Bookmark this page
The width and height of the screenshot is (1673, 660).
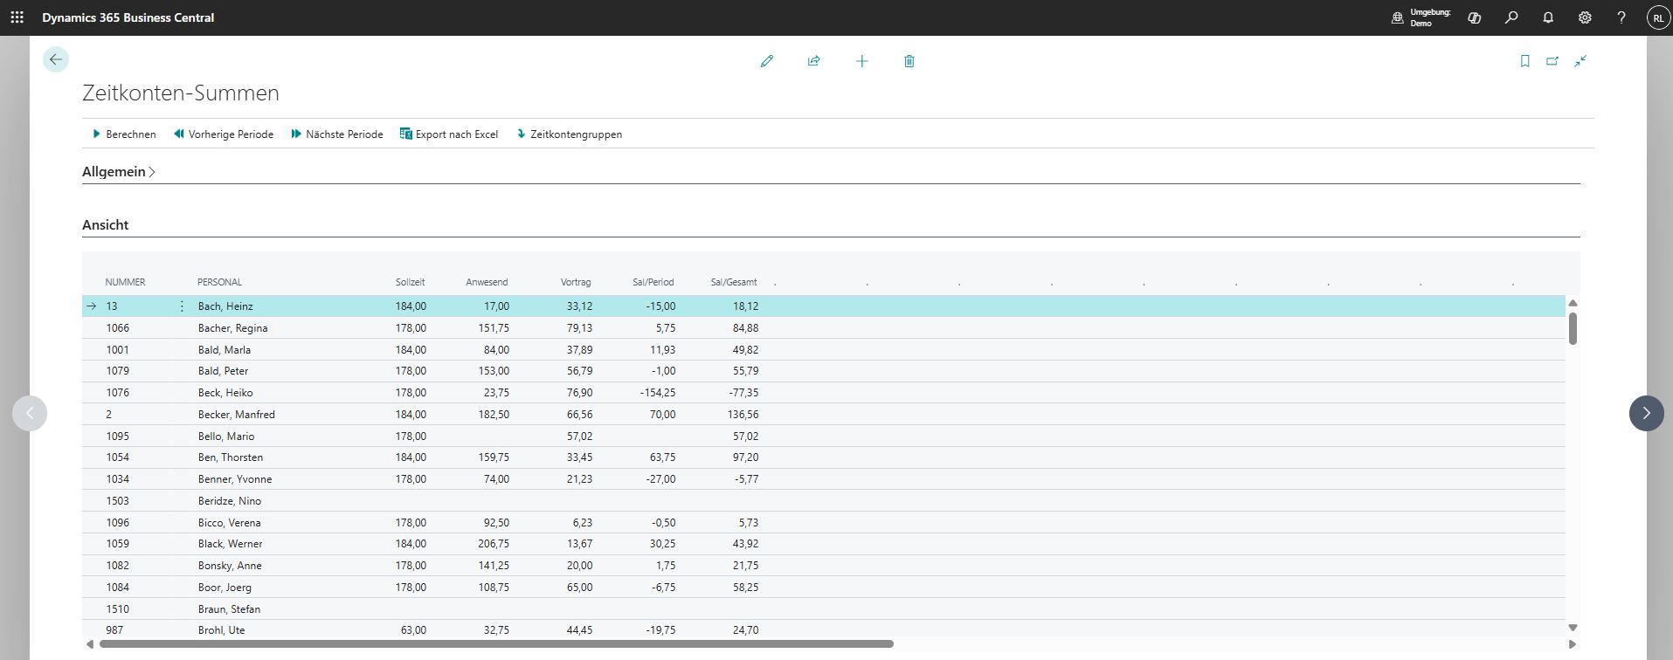[x=1525, y=61]
